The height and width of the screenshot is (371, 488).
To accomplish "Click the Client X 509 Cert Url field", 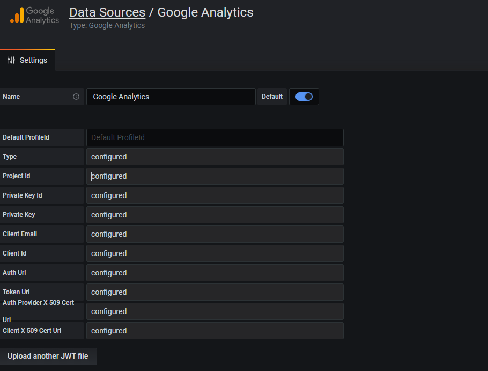I will click(x=215, y=331).
